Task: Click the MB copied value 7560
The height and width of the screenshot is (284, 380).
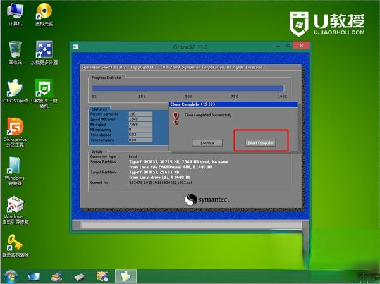Action: click(x=140, y=124)
